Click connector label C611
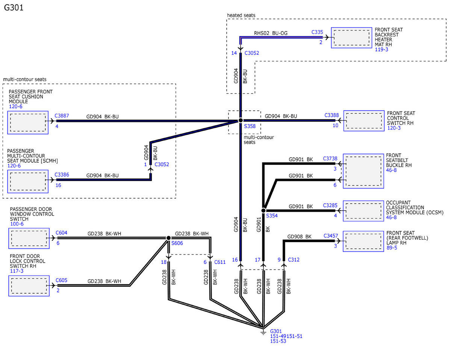The width and height of the screenshot is (451, 348). click(x=220, y=262)
